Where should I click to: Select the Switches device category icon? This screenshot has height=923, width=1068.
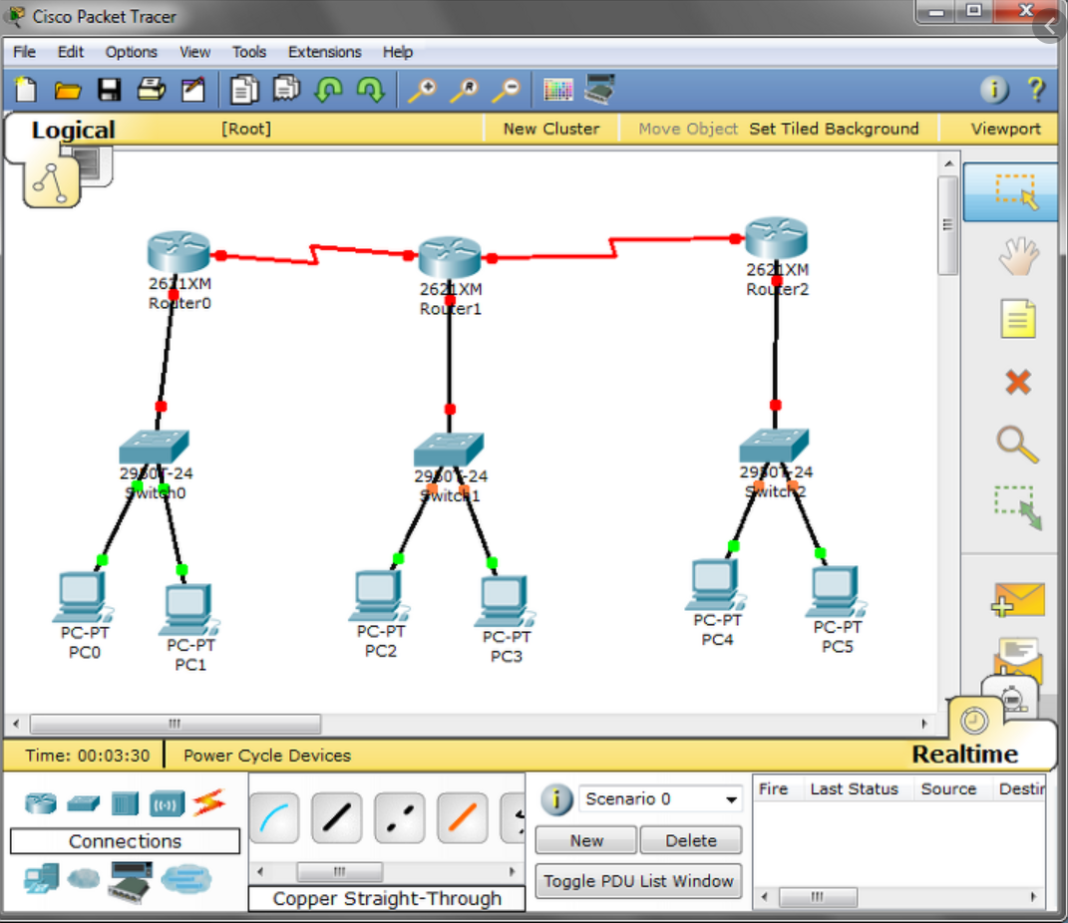[83, 803]
